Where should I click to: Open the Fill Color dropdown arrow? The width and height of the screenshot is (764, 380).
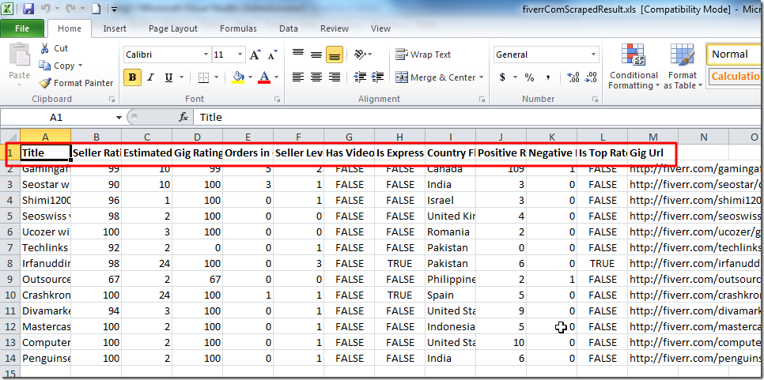pos(250,77)
